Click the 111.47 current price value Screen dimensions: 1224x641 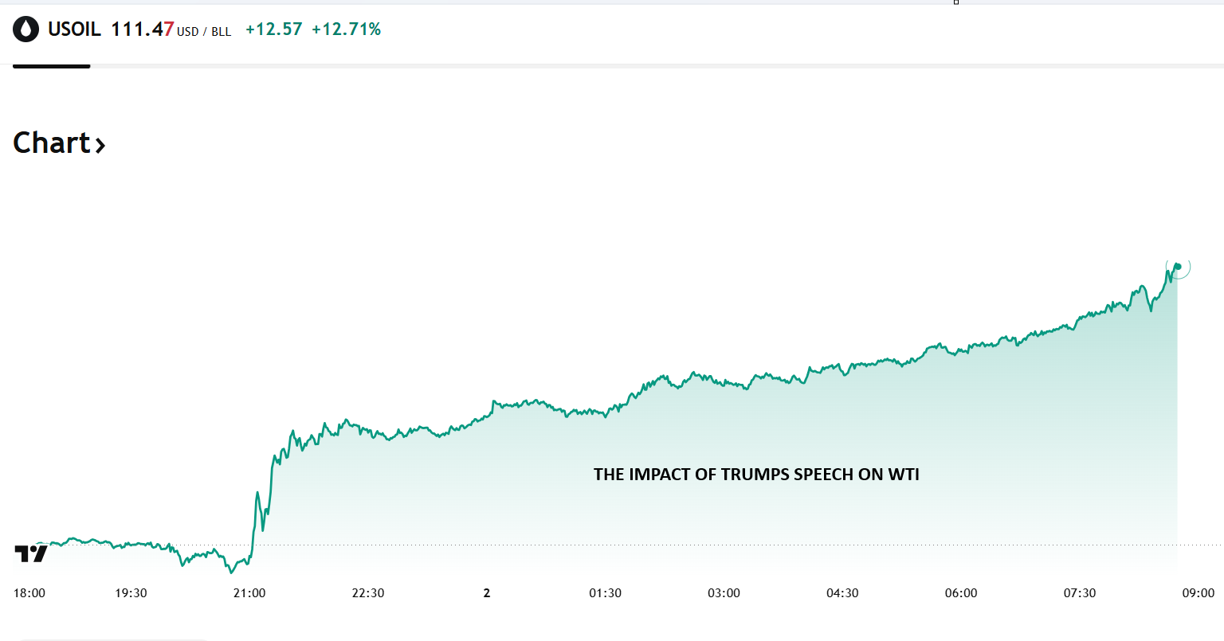(x=142, y=29)
